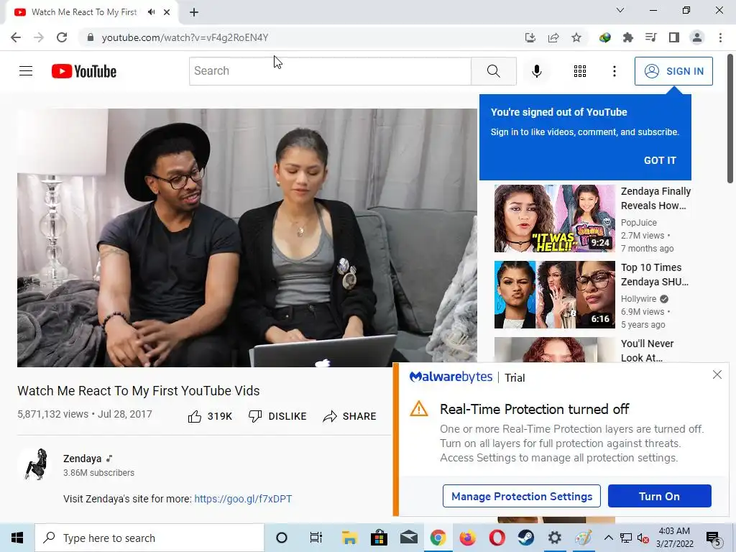Click the DISLIKE thumbs-down button
This screenshot has width=736, height=552.
[277, 416]
